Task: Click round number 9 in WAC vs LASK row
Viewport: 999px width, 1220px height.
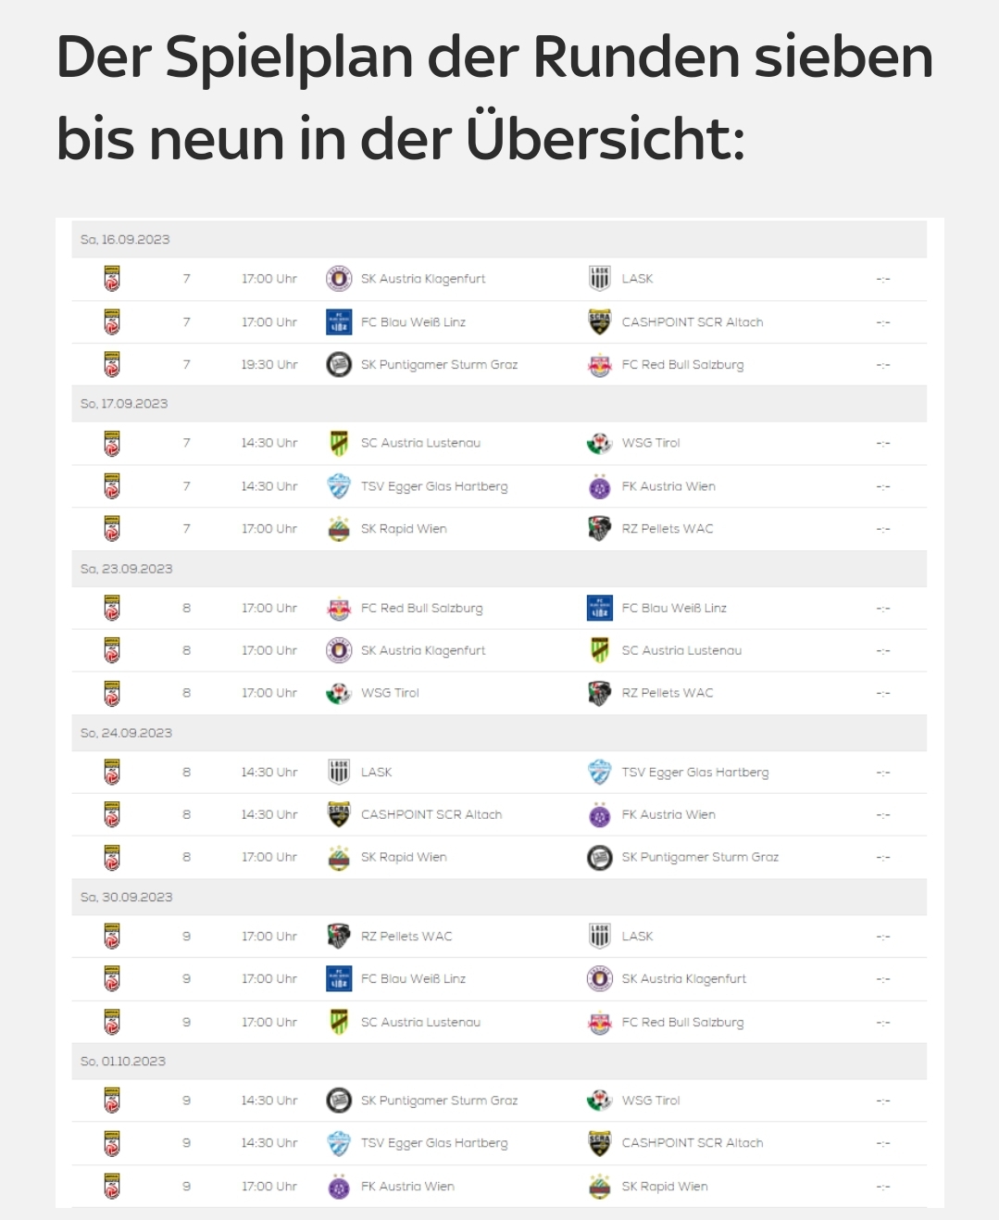Action: 186,936
